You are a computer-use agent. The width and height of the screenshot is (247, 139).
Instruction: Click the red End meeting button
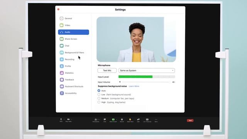pyautogui.click(x=190, y=120)
